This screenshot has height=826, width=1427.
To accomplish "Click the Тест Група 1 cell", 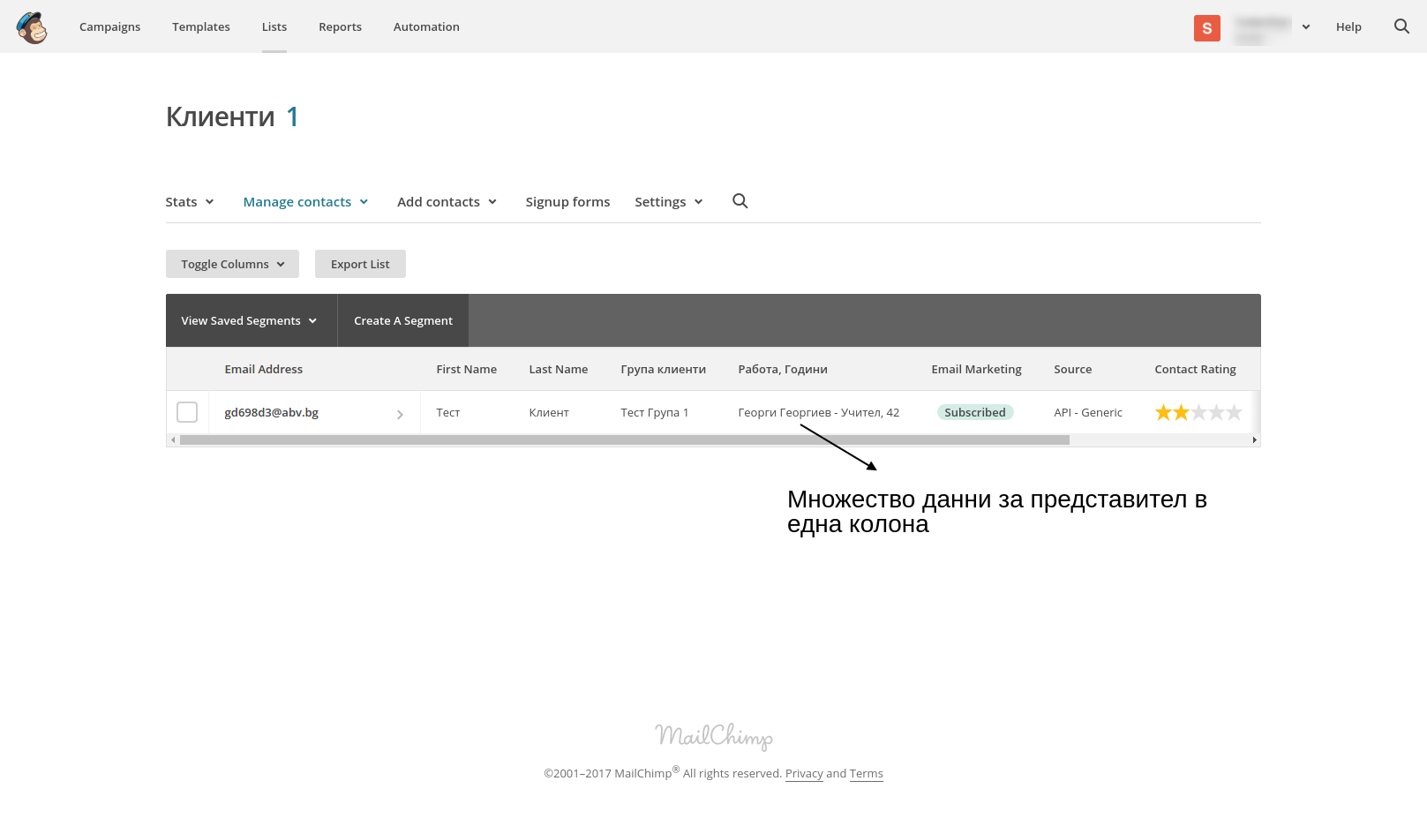I will tap(654, 412).
